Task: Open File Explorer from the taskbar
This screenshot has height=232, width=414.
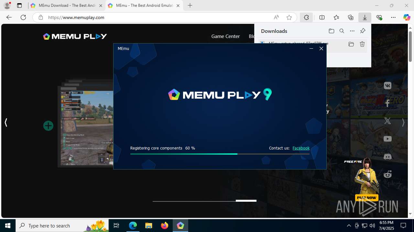Action: coord(149,226)
